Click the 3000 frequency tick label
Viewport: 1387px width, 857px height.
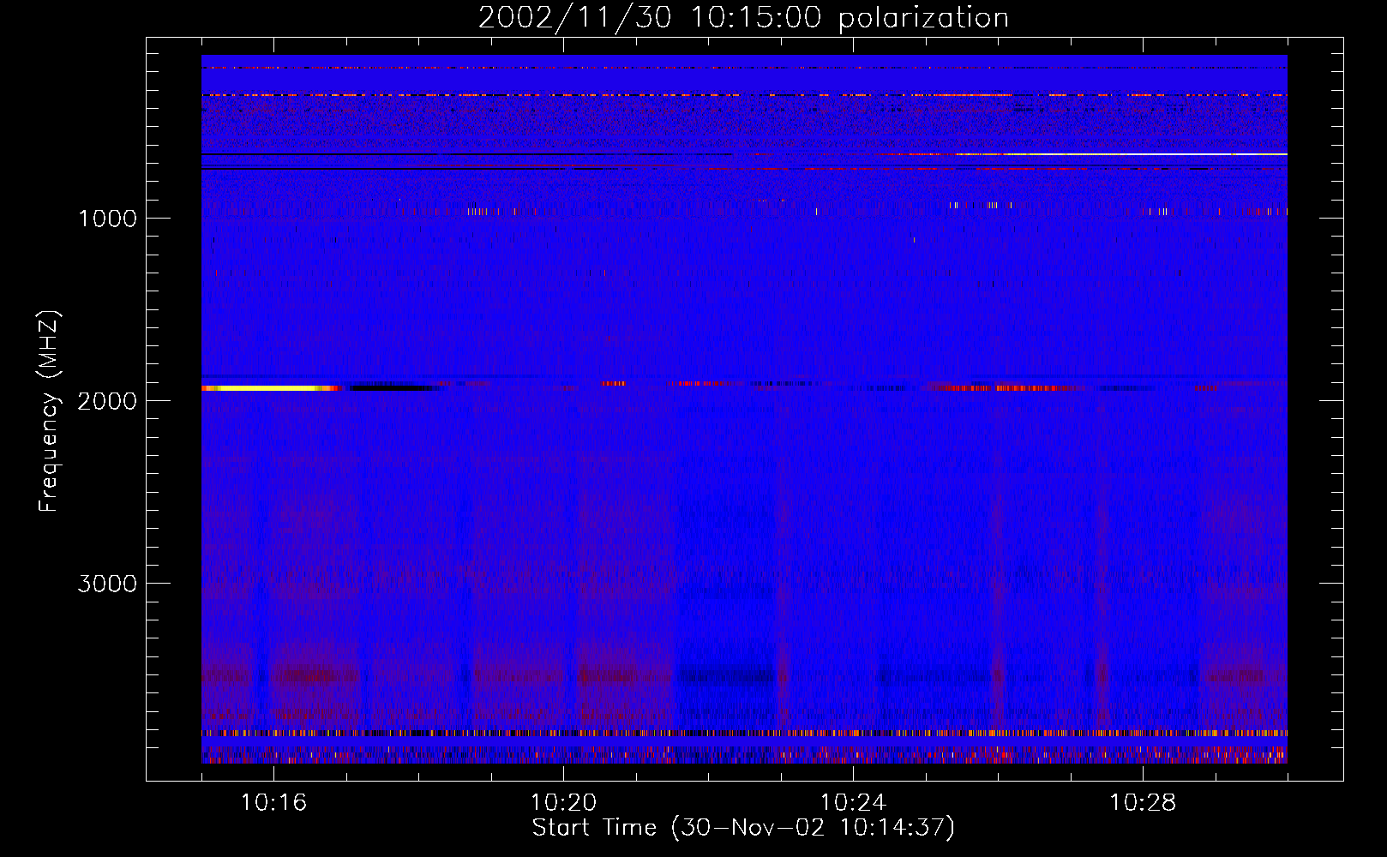click(x=107, y=584)
